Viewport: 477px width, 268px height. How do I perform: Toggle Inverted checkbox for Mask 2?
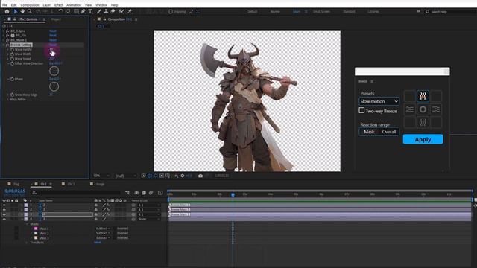coord(115,233)
